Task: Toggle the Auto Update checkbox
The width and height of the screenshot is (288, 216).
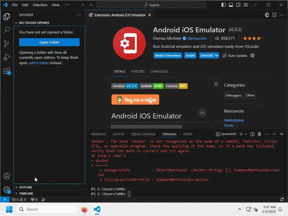Action: (224, 55)
